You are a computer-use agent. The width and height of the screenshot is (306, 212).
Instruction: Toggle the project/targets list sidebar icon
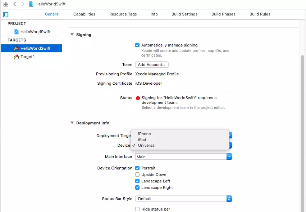[x=6, y=14]
